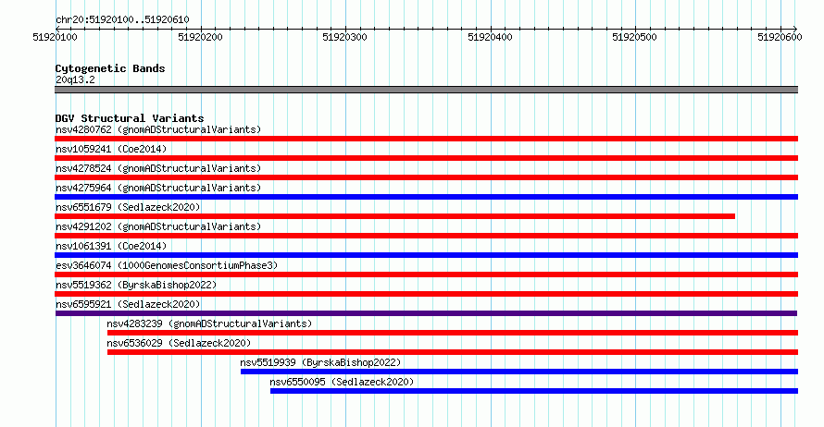This screenshot has height=427, width=824.
Task: Click the gray 20q13.2 cytogenetic band
Action: 426,90
